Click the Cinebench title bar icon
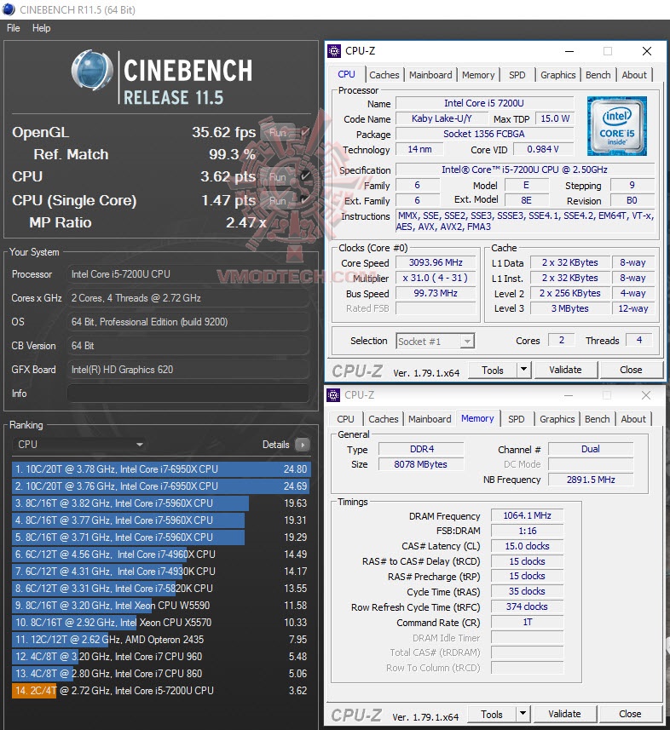670x730 pixels. [x=9, y=9]
